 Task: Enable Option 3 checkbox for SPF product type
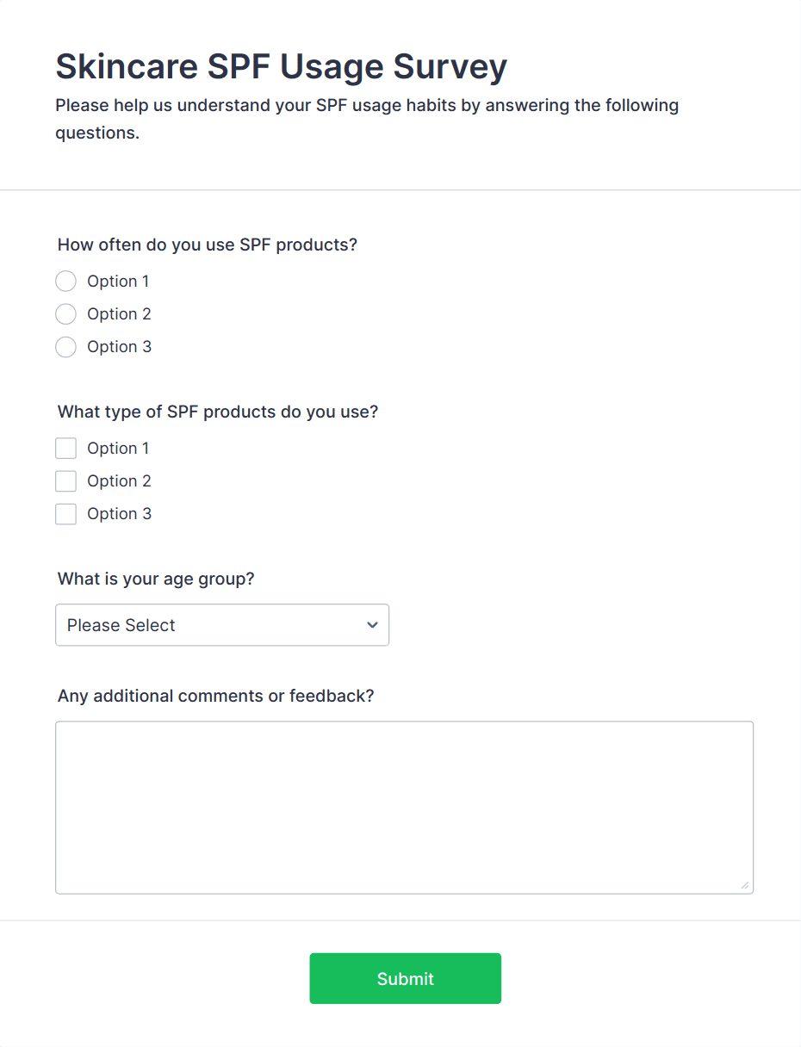(x=65, y=514)
